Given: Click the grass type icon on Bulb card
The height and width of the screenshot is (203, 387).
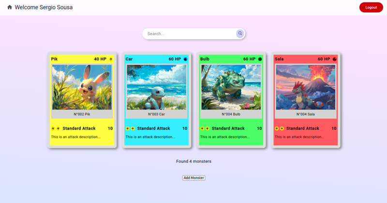Looking at the screenshot, I should pos(260,59).
